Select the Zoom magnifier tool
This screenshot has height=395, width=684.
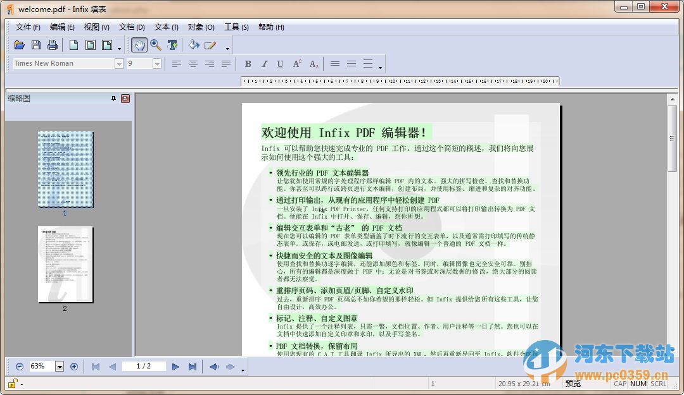156,45
